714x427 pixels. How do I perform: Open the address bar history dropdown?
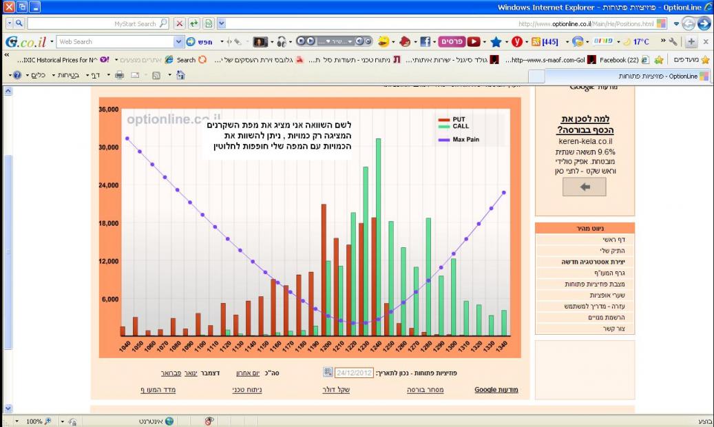222,23
